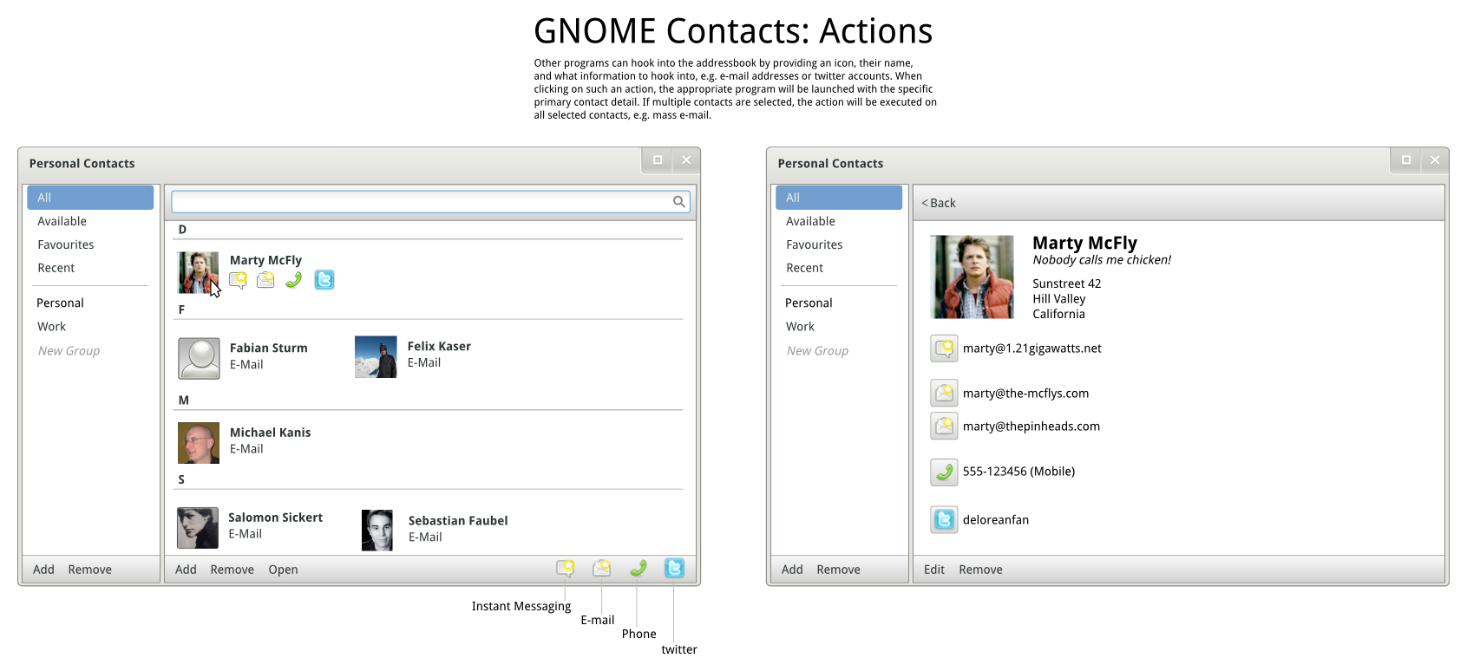Image resolution: width=1467 pixels, height=671 pixels.
Task: Click Marty McFly's e-mail icon in contact list
Action: [265, 280]
